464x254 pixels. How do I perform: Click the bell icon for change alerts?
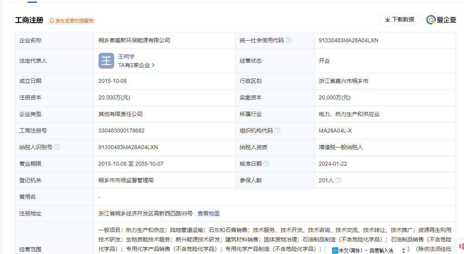(x=52, y=21)
